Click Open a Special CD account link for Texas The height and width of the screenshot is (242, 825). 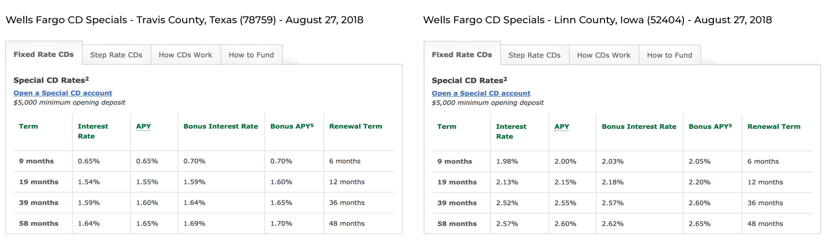pyautogui.click(x=63, y=93)
